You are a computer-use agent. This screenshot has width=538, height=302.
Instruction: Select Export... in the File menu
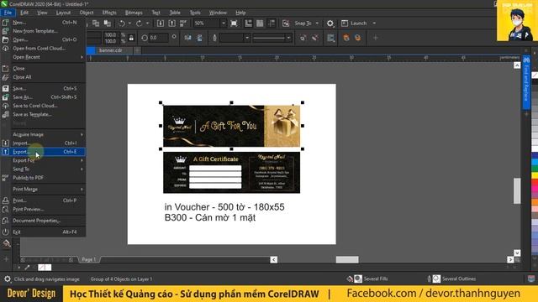point(43,152)
